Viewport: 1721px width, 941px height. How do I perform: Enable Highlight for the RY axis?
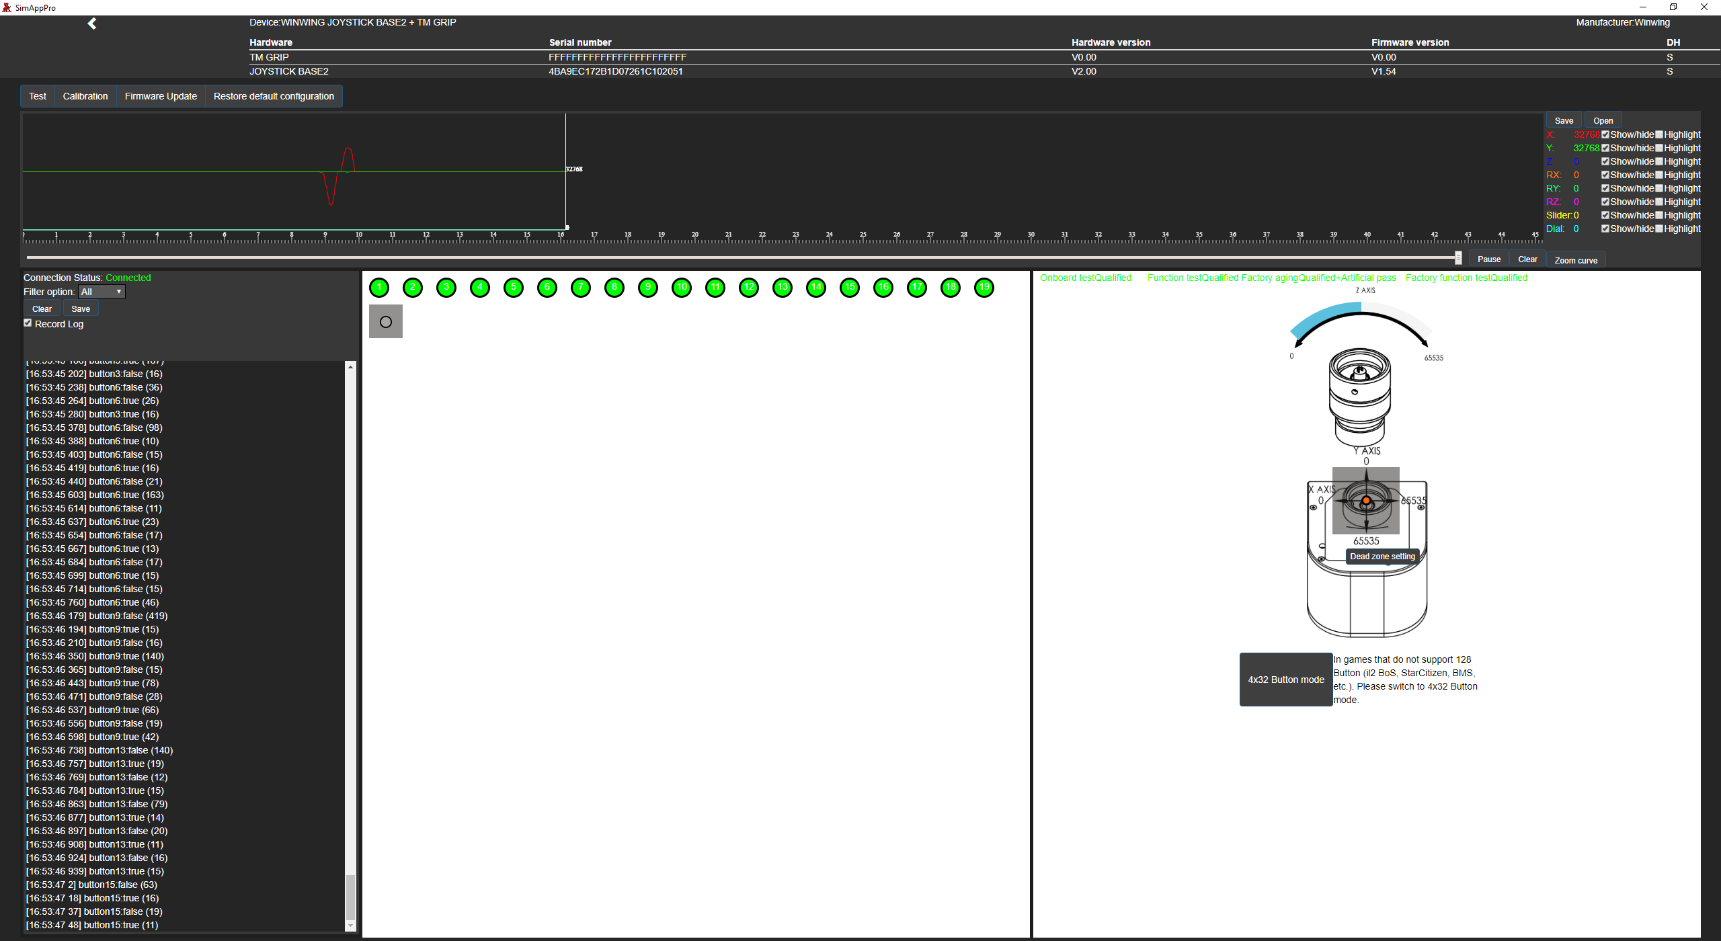coord(1659,188)
